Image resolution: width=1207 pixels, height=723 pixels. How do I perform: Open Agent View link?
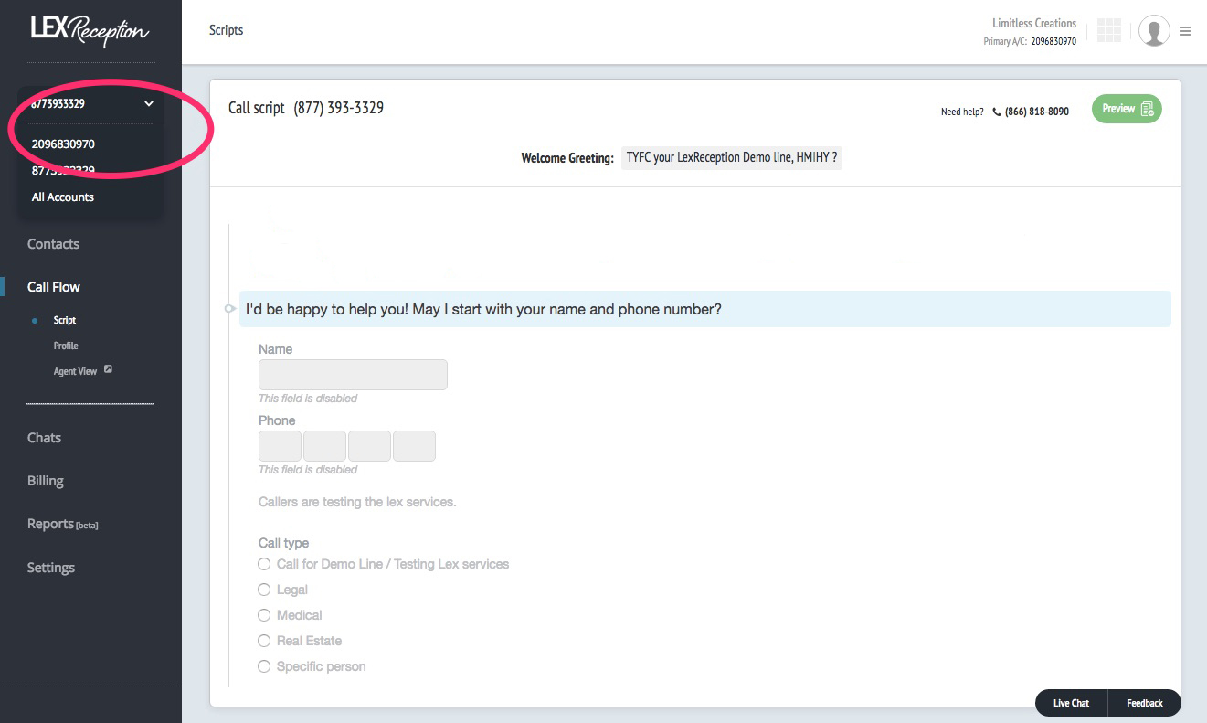(x=75, y=371)
